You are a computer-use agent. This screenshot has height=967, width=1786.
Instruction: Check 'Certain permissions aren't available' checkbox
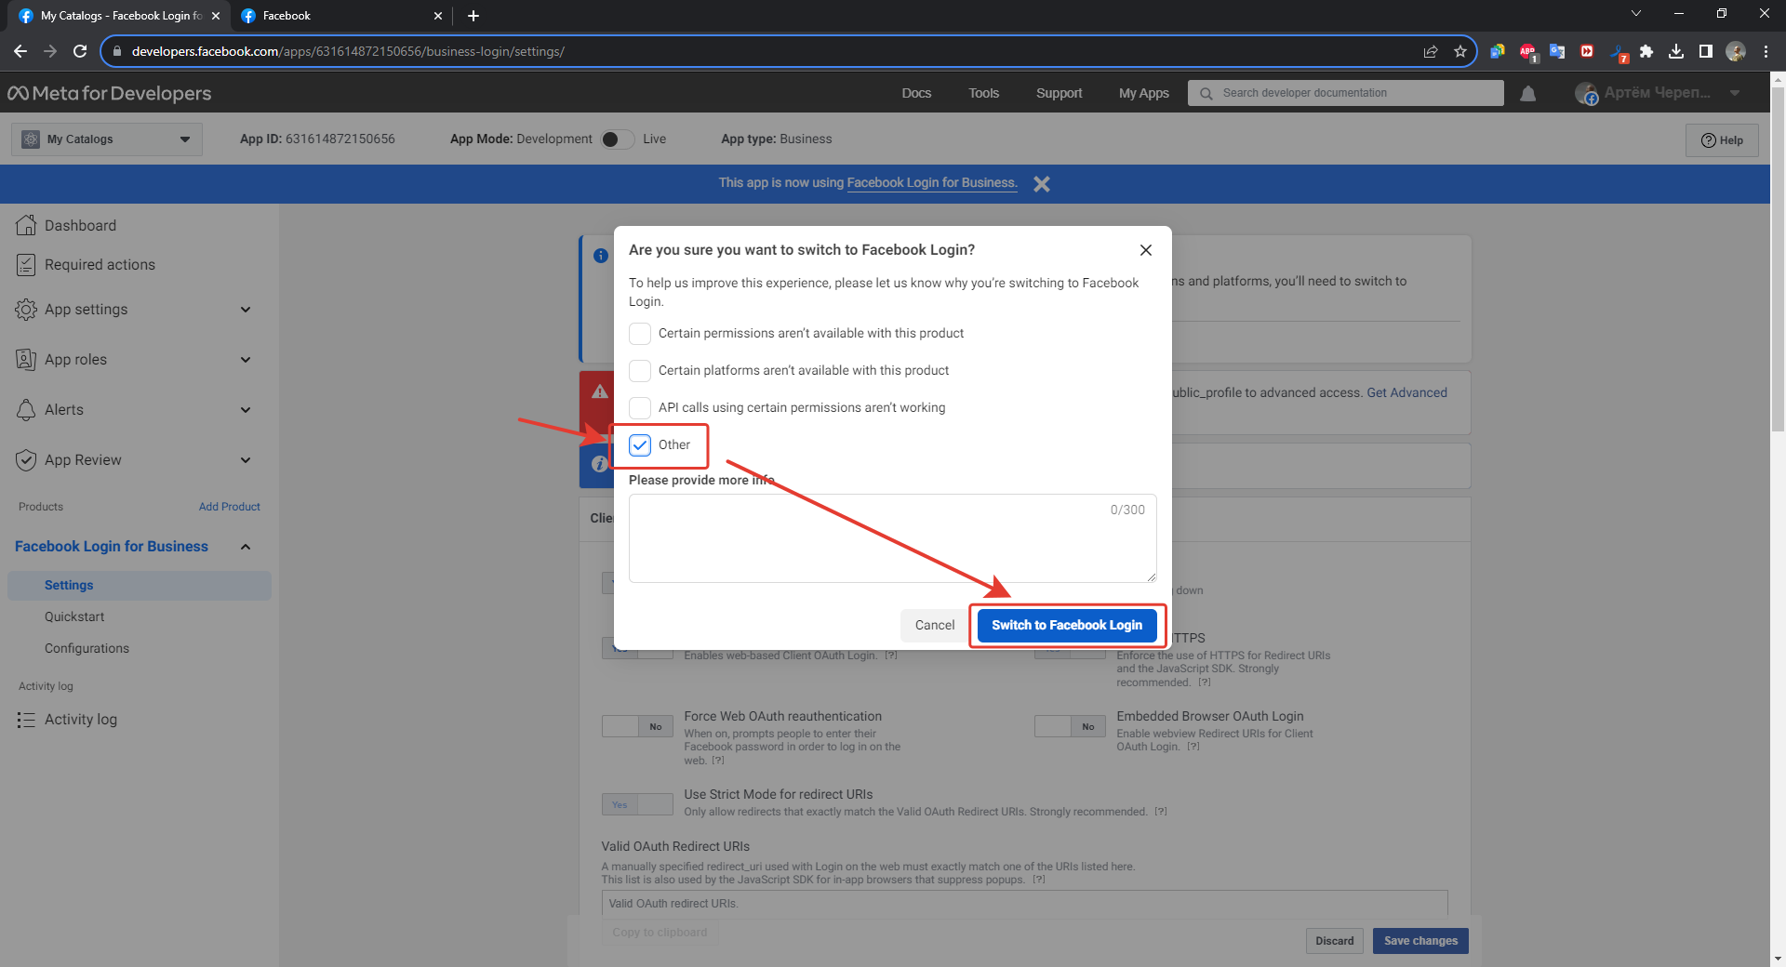pyautogui.click(x=640, y=334)
